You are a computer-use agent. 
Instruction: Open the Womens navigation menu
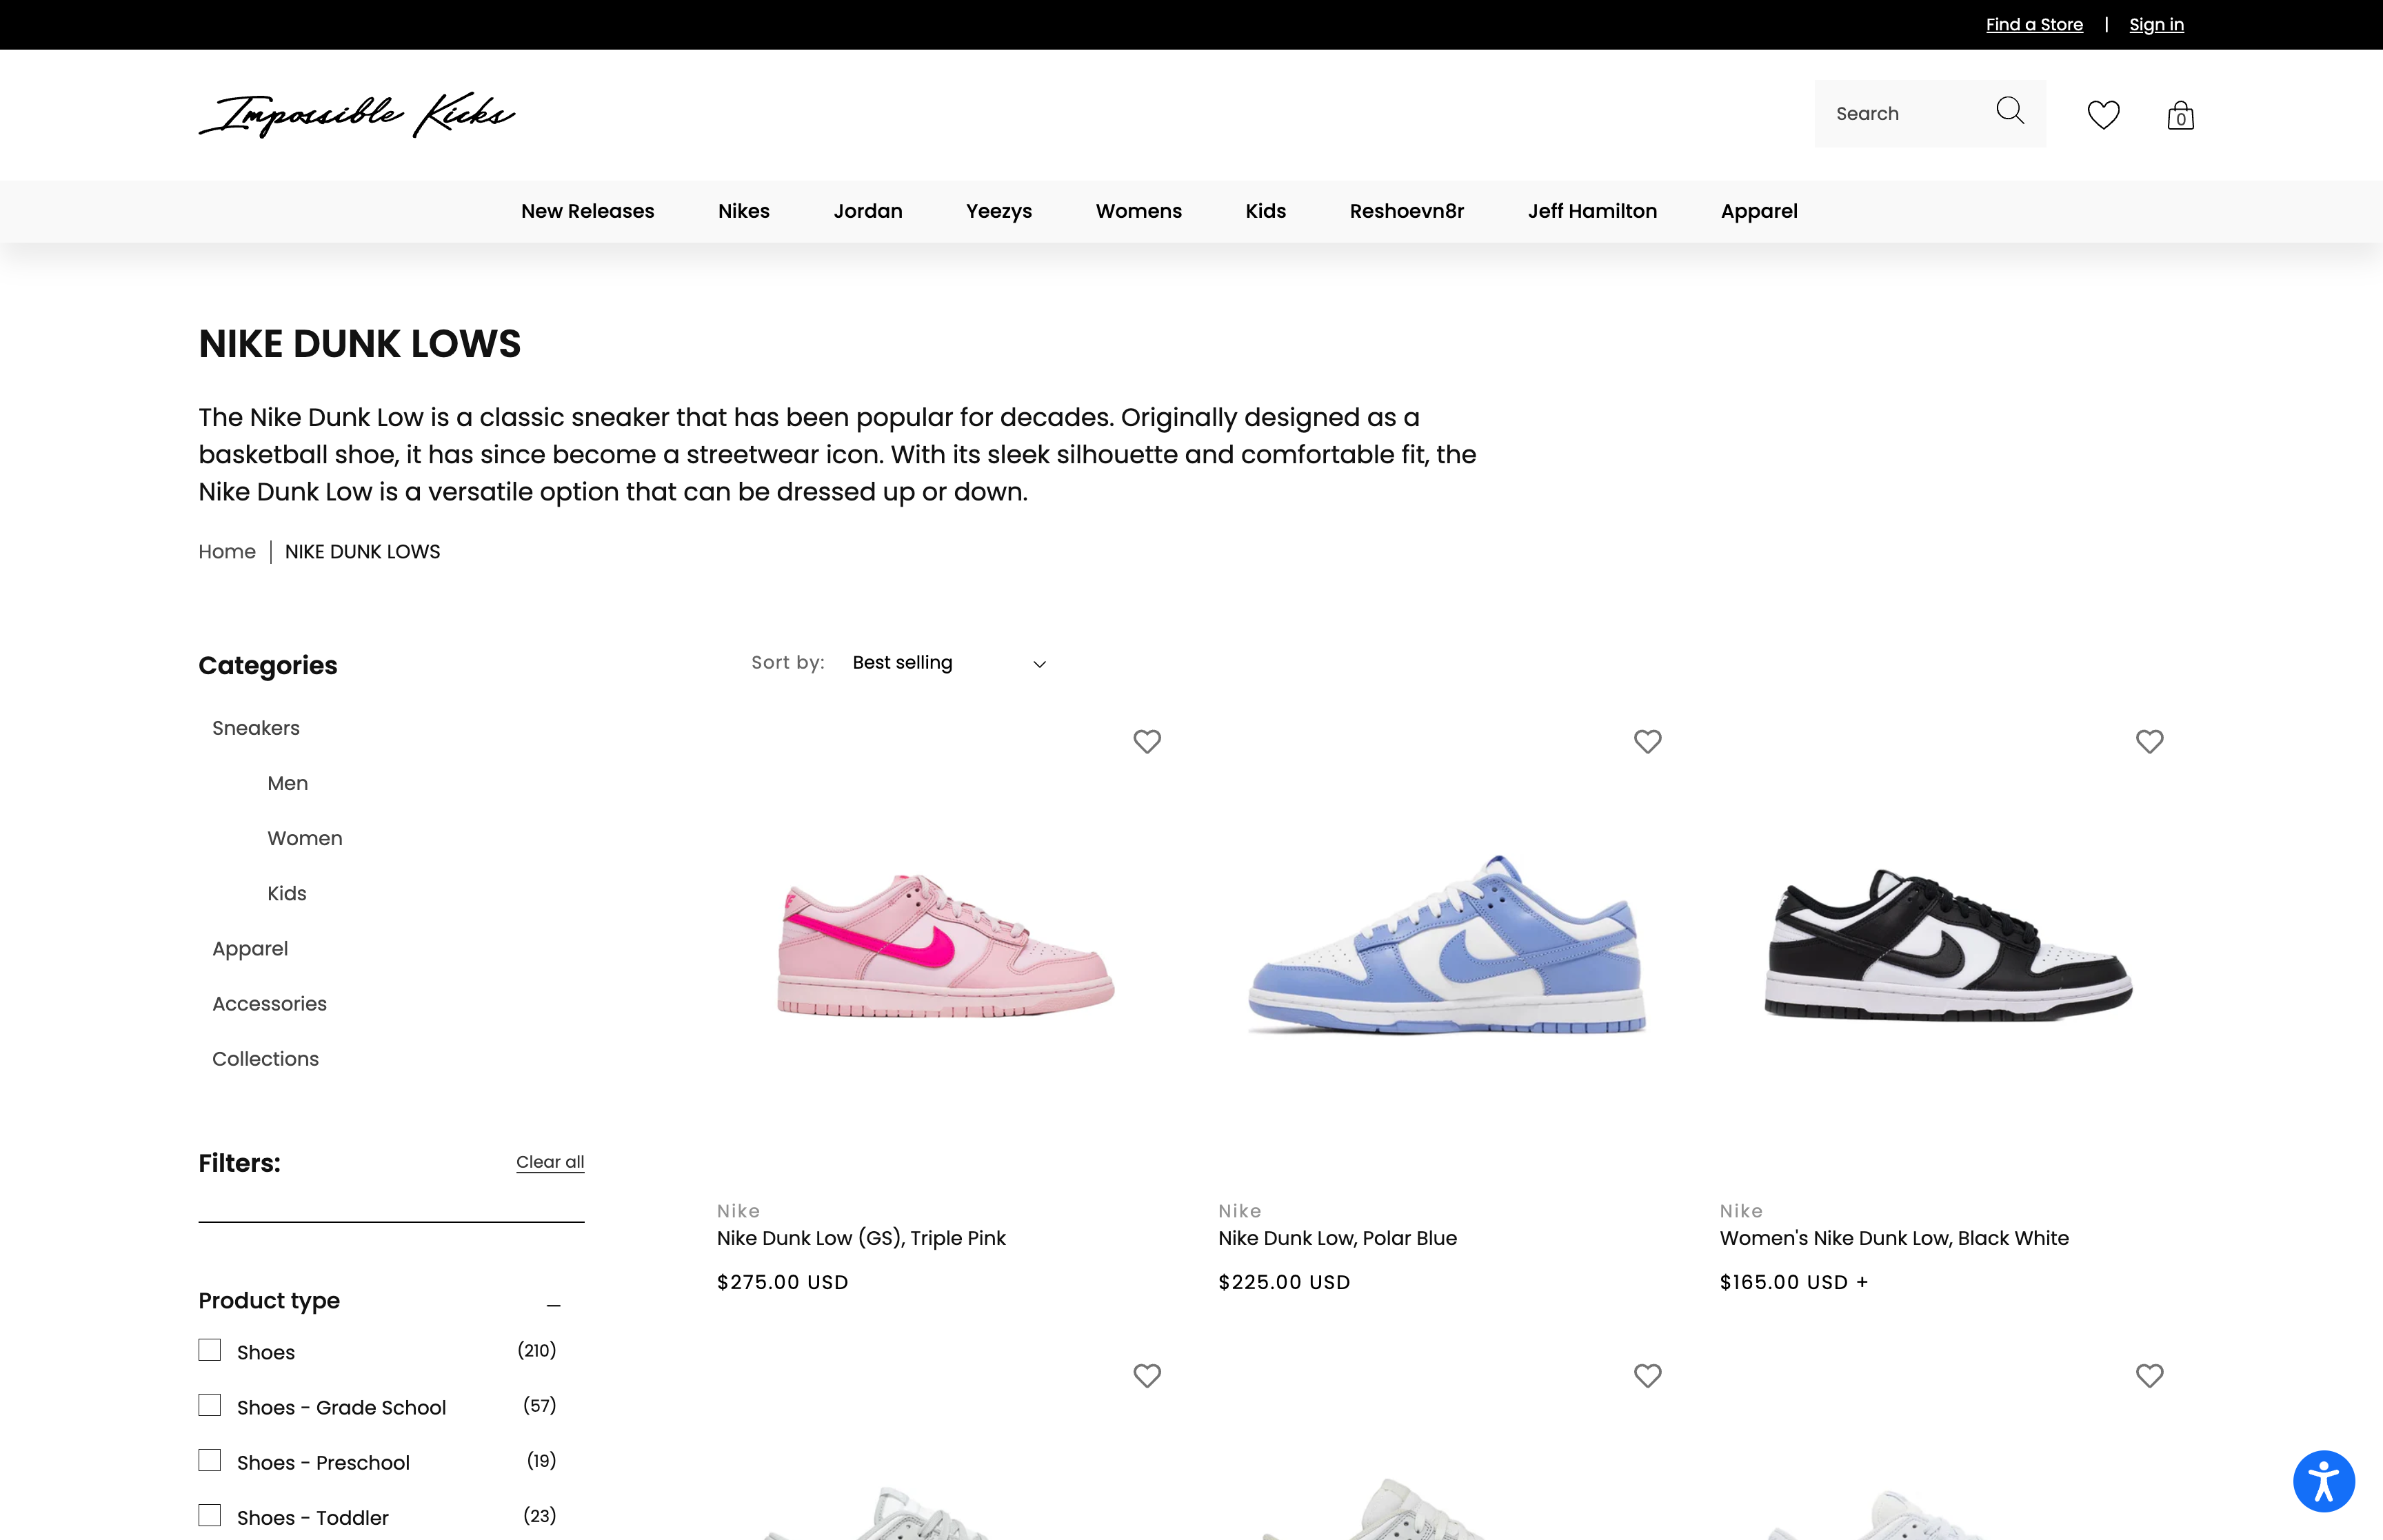(1138, 211)
